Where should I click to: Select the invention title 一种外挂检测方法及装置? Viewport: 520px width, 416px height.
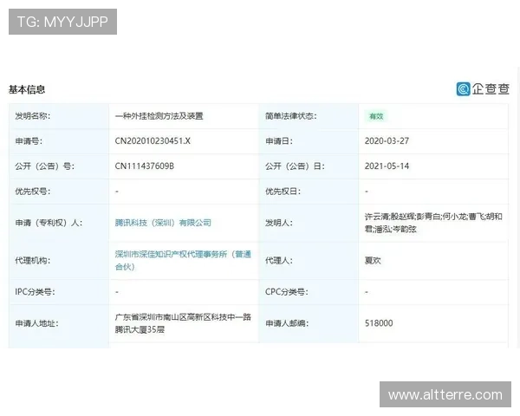[x=159, y=116]
